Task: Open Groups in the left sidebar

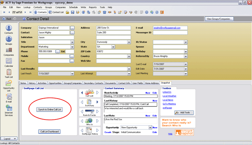Action: tap(9, 40)
